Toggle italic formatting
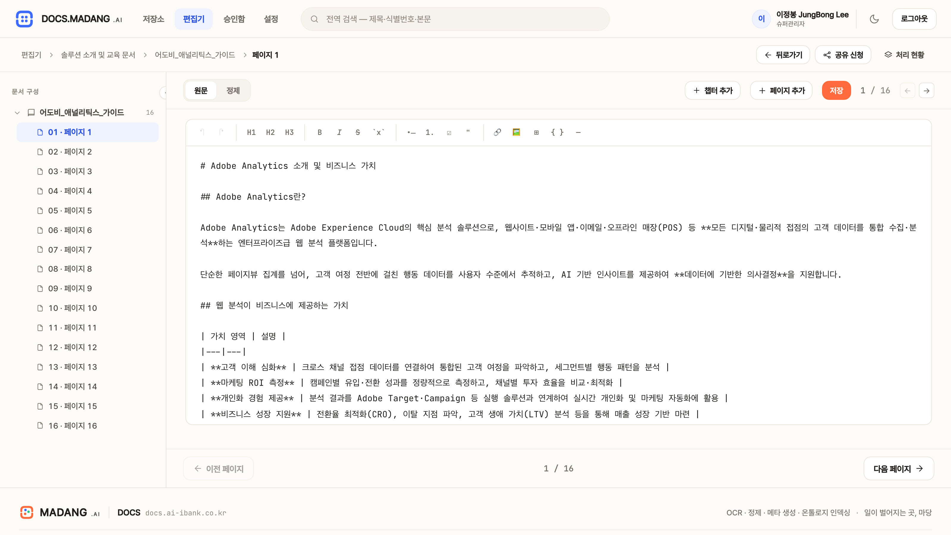This screenshot has width=951, height=535. (339, 132)
